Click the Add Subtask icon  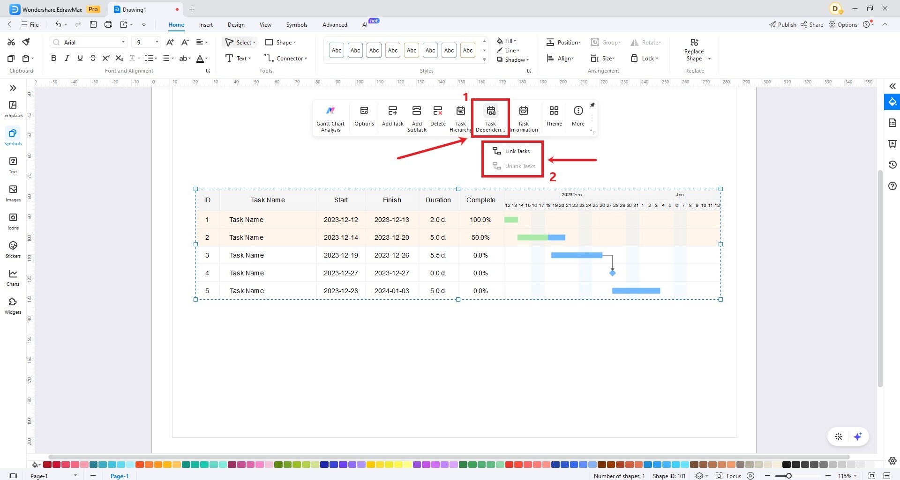click(417, 117)
